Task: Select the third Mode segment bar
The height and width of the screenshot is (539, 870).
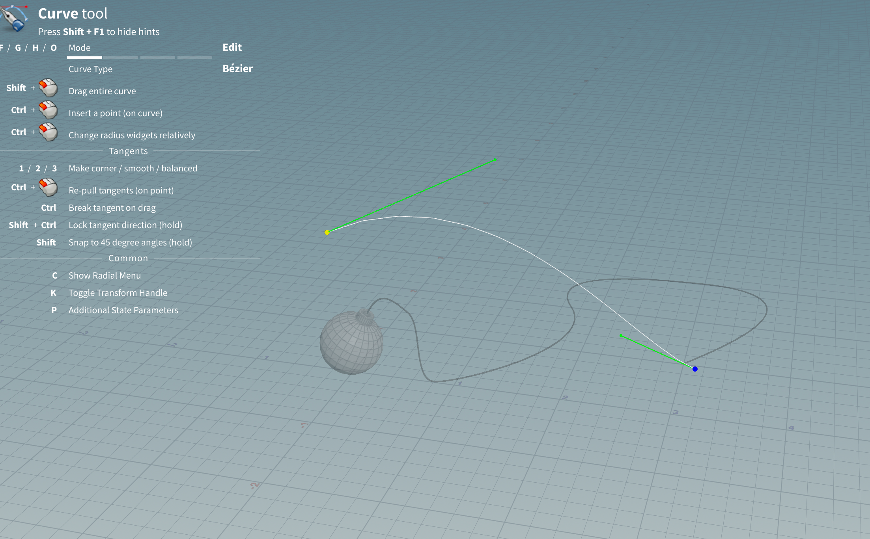Action: point(158,58)
